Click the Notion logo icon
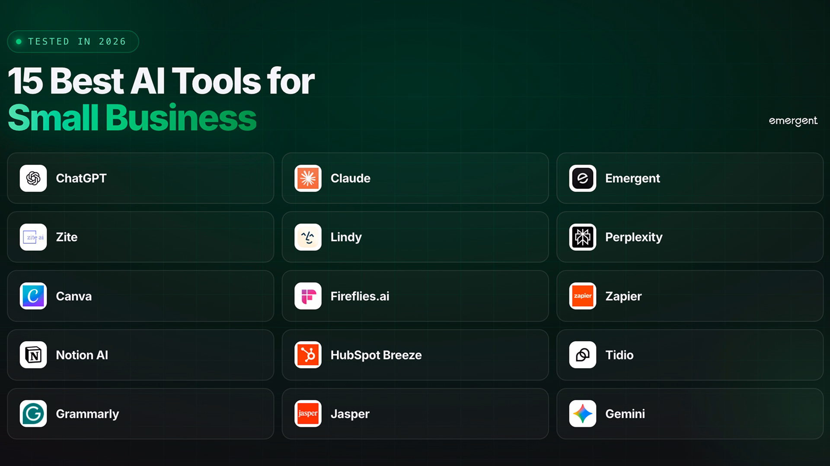Screen dimensions: 830x466 coord(33,355)
